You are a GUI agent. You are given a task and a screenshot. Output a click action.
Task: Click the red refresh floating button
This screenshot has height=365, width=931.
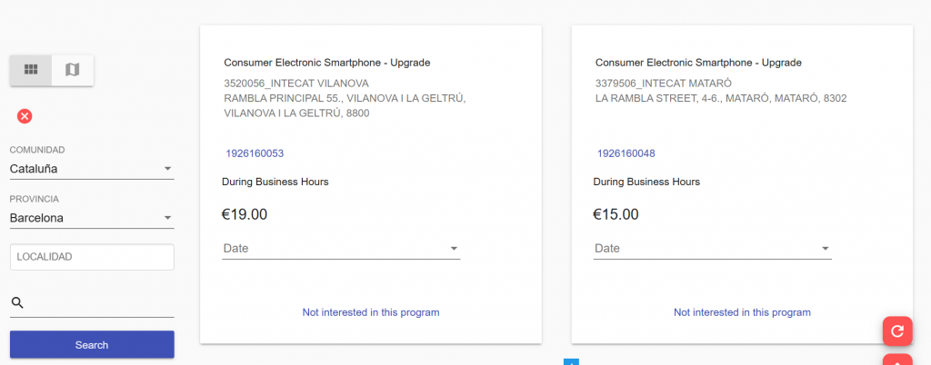point(897,330)
